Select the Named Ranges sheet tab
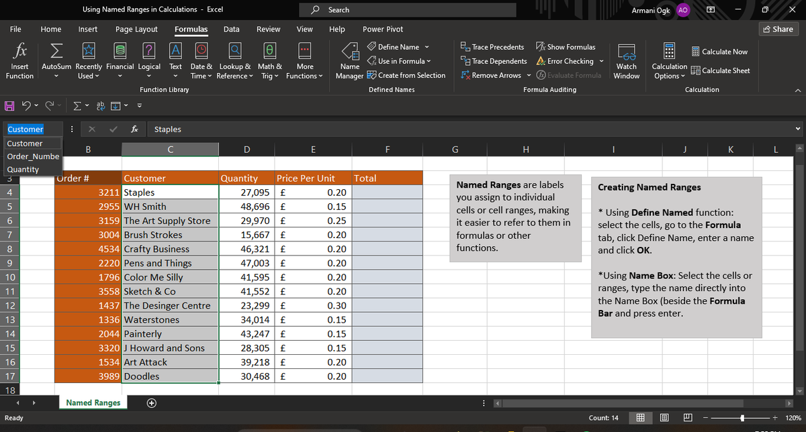Image resolution: width=806 pixels, height=432 pixels. tap(93, 402)
